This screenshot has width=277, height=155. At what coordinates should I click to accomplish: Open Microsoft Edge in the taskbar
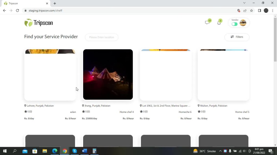pyautogui.click(x=55, y=151)
